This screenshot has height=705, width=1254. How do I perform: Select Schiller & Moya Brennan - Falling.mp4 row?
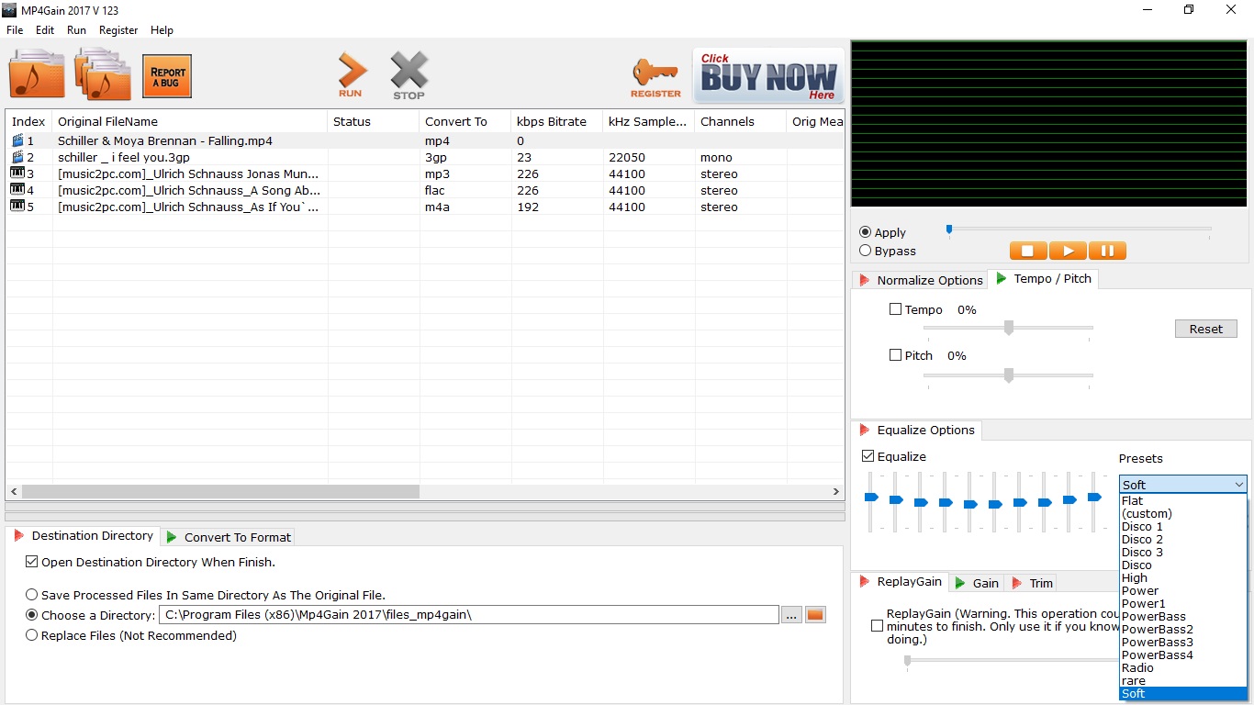425,141
